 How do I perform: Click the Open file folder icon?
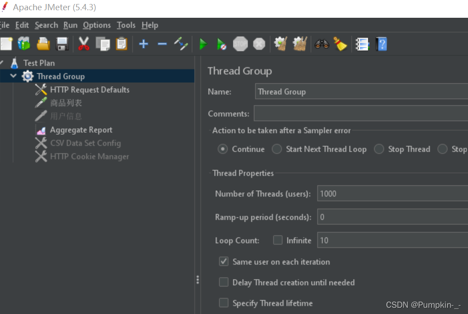43,44
